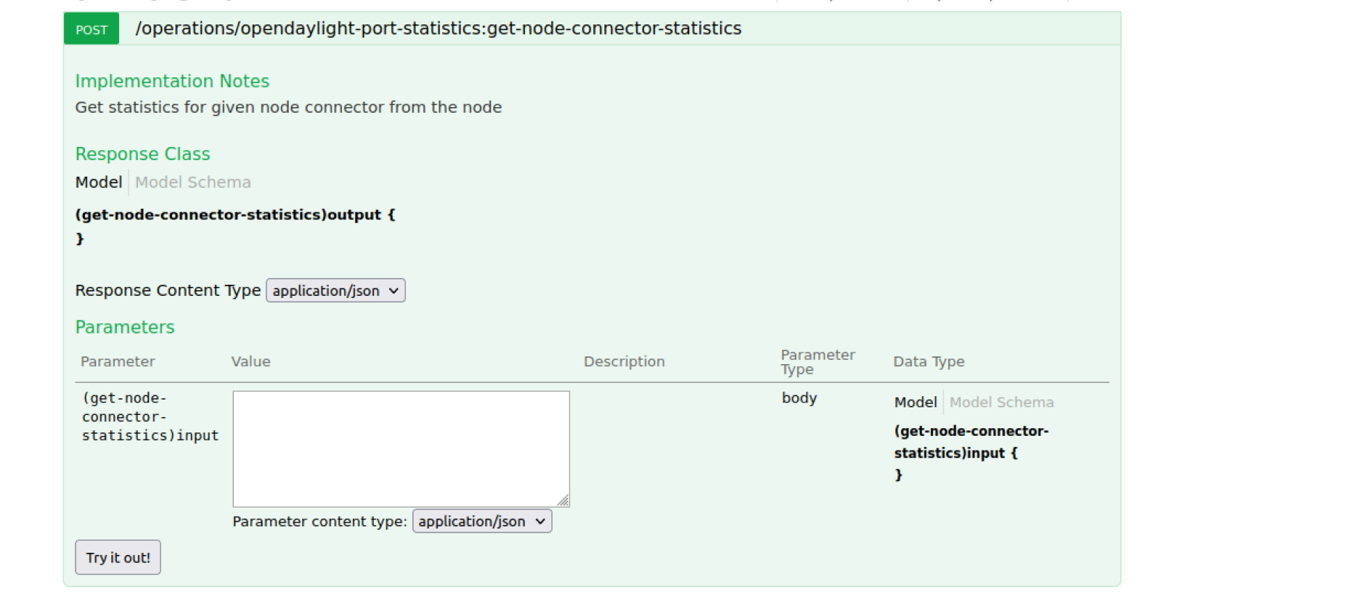Collapse the get-node-connector-statistics operation path
This screenshot has height=612, width=1350.
(x=438, y=29)
